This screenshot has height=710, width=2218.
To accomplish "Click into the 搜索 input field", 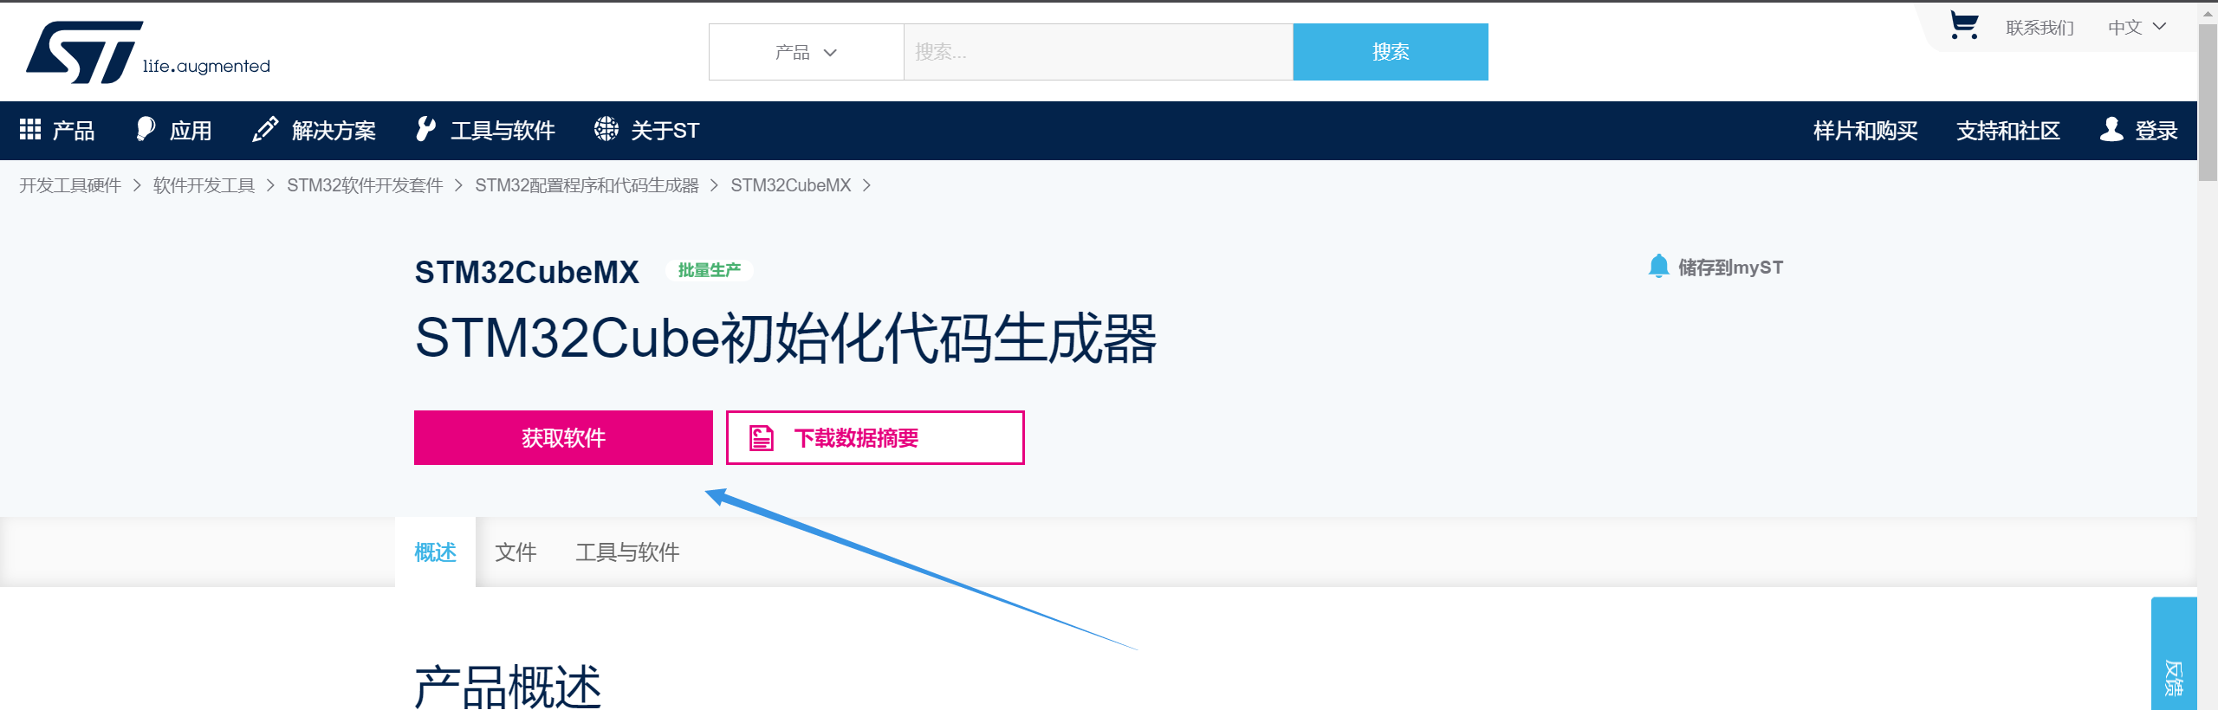I will pyautogui.click(x=1099, y=52).
